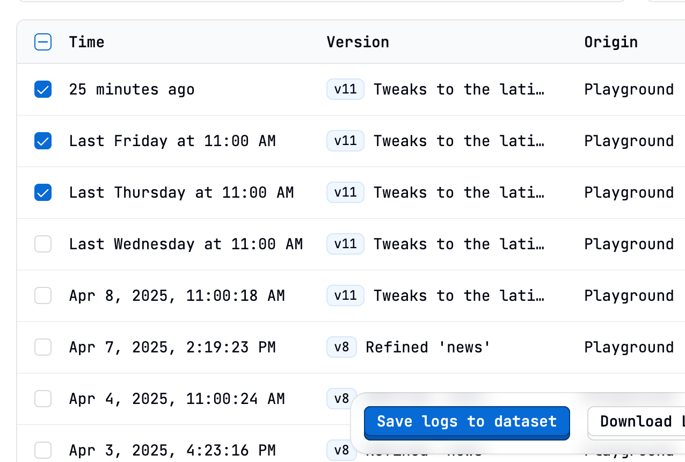The height and width of the screenshot is (462, 685).
Task: Select the Apr 3, 2025, 4:23:16 PM checkbox
Action: (43, 450)
